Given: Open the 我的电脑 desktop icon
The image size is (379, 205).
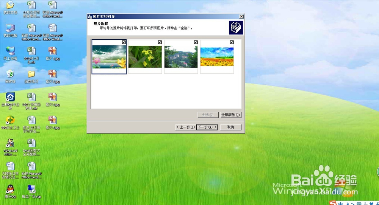Looking at the screenshot, I should tap(10, 28).
